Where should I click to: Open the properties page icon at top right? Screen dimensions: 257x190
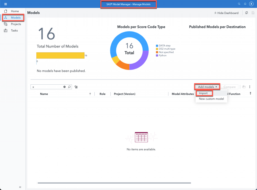coord(253,13)
